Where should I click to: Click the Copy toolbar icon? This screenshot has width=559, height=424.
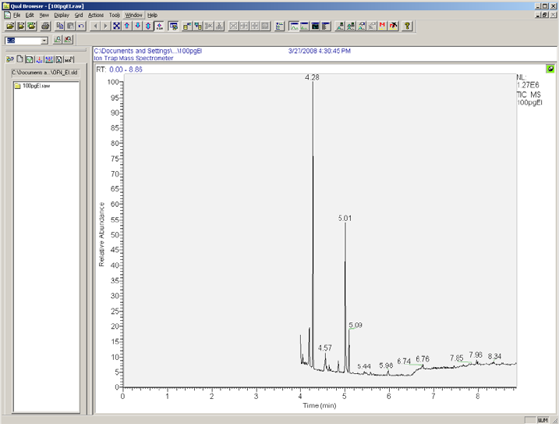click(x=59, y=26)
